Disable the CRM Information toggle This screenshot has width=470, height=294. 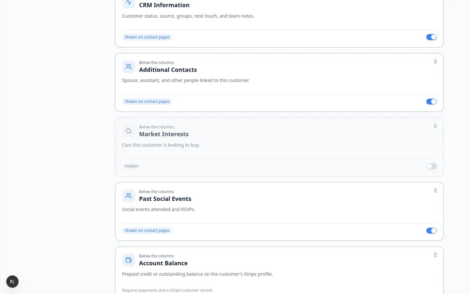click(431, 37)
